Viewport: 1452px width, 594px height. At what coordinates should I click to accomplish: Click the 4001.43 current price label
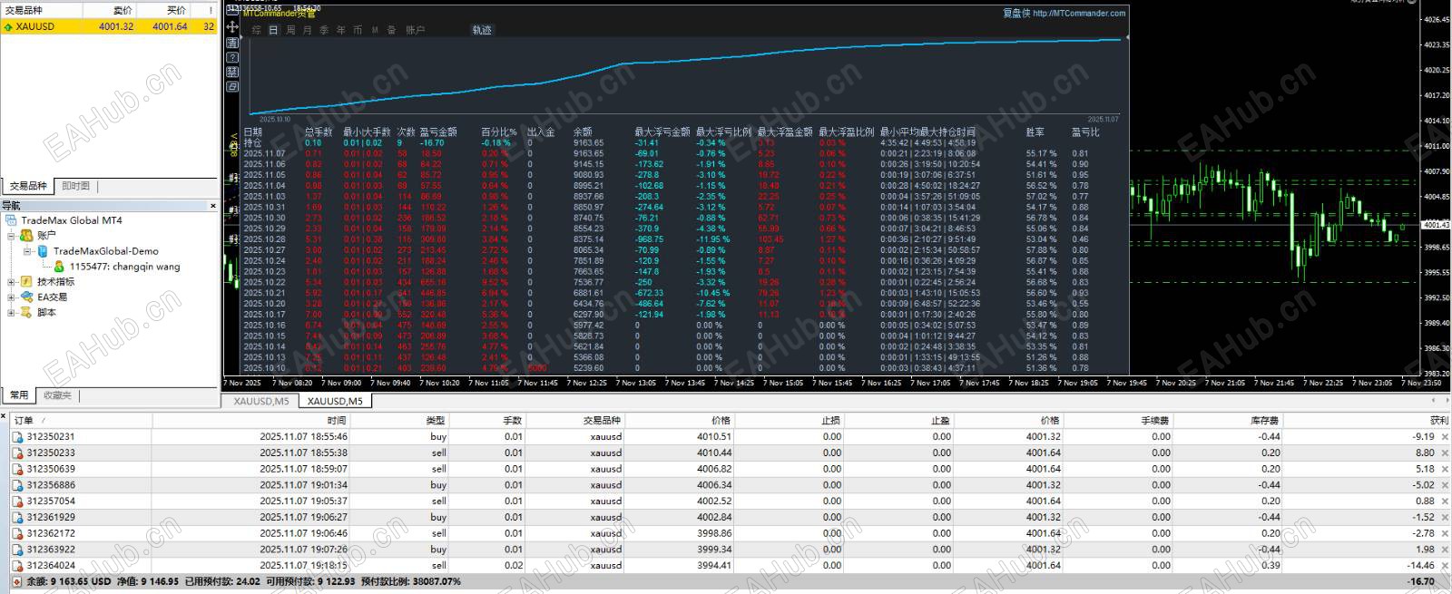(x=1436, y=224)
